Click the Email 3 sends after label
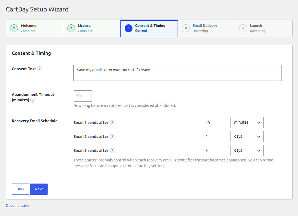The width and height of the screenshot is (298, 216). click(x=91, y=151)
